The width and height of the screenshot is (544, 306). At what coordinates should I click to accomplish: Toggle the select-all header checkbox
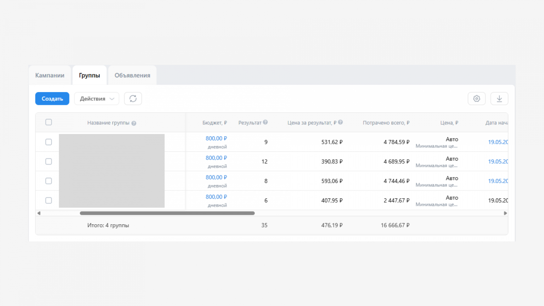(49, 122)
